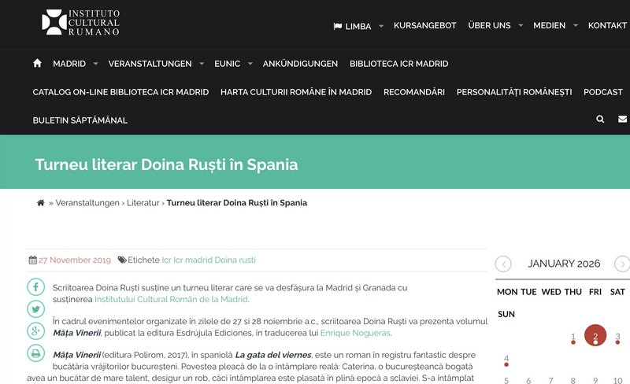Expand the MADRID dropdown menu
The image size is (630, 384).
75,64
